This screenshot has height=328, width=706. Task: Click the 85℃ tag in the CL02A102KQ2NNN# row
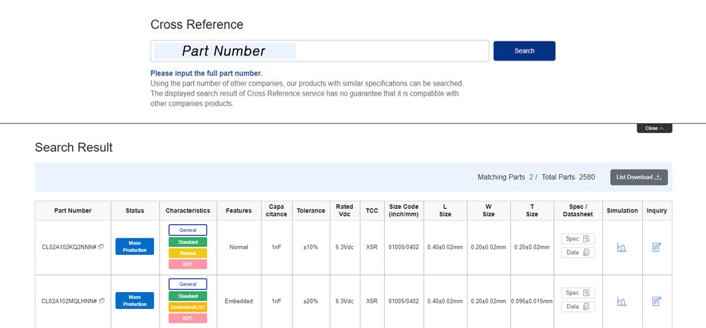pos(188,264)
